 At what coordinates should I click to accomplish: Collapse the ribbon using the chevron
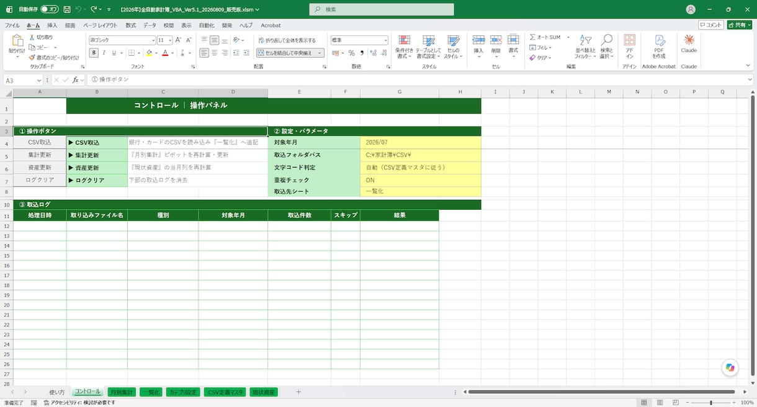pyautogui.click(x=748, y=66)
